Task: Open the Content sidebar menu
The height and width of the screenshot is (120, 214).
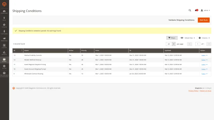Action: 4,46
